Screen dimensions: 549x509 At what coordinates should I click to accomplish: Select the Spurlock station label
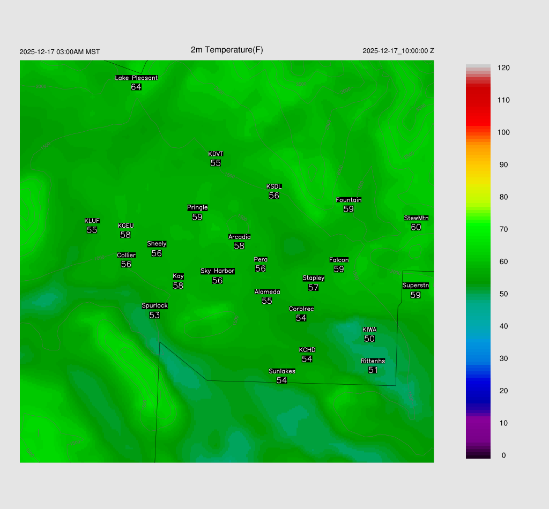tap(154, 306)
